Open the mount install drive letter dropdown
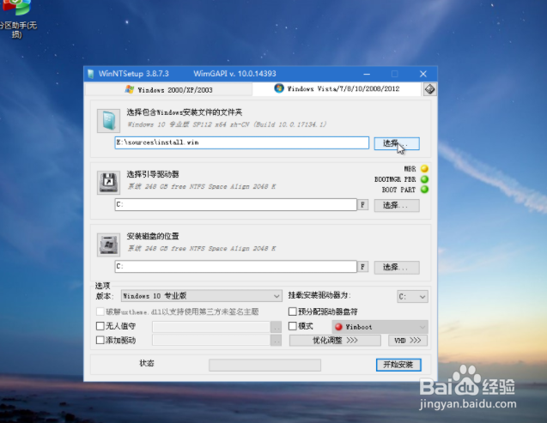547x423 pixels. (x=412, y=297)
